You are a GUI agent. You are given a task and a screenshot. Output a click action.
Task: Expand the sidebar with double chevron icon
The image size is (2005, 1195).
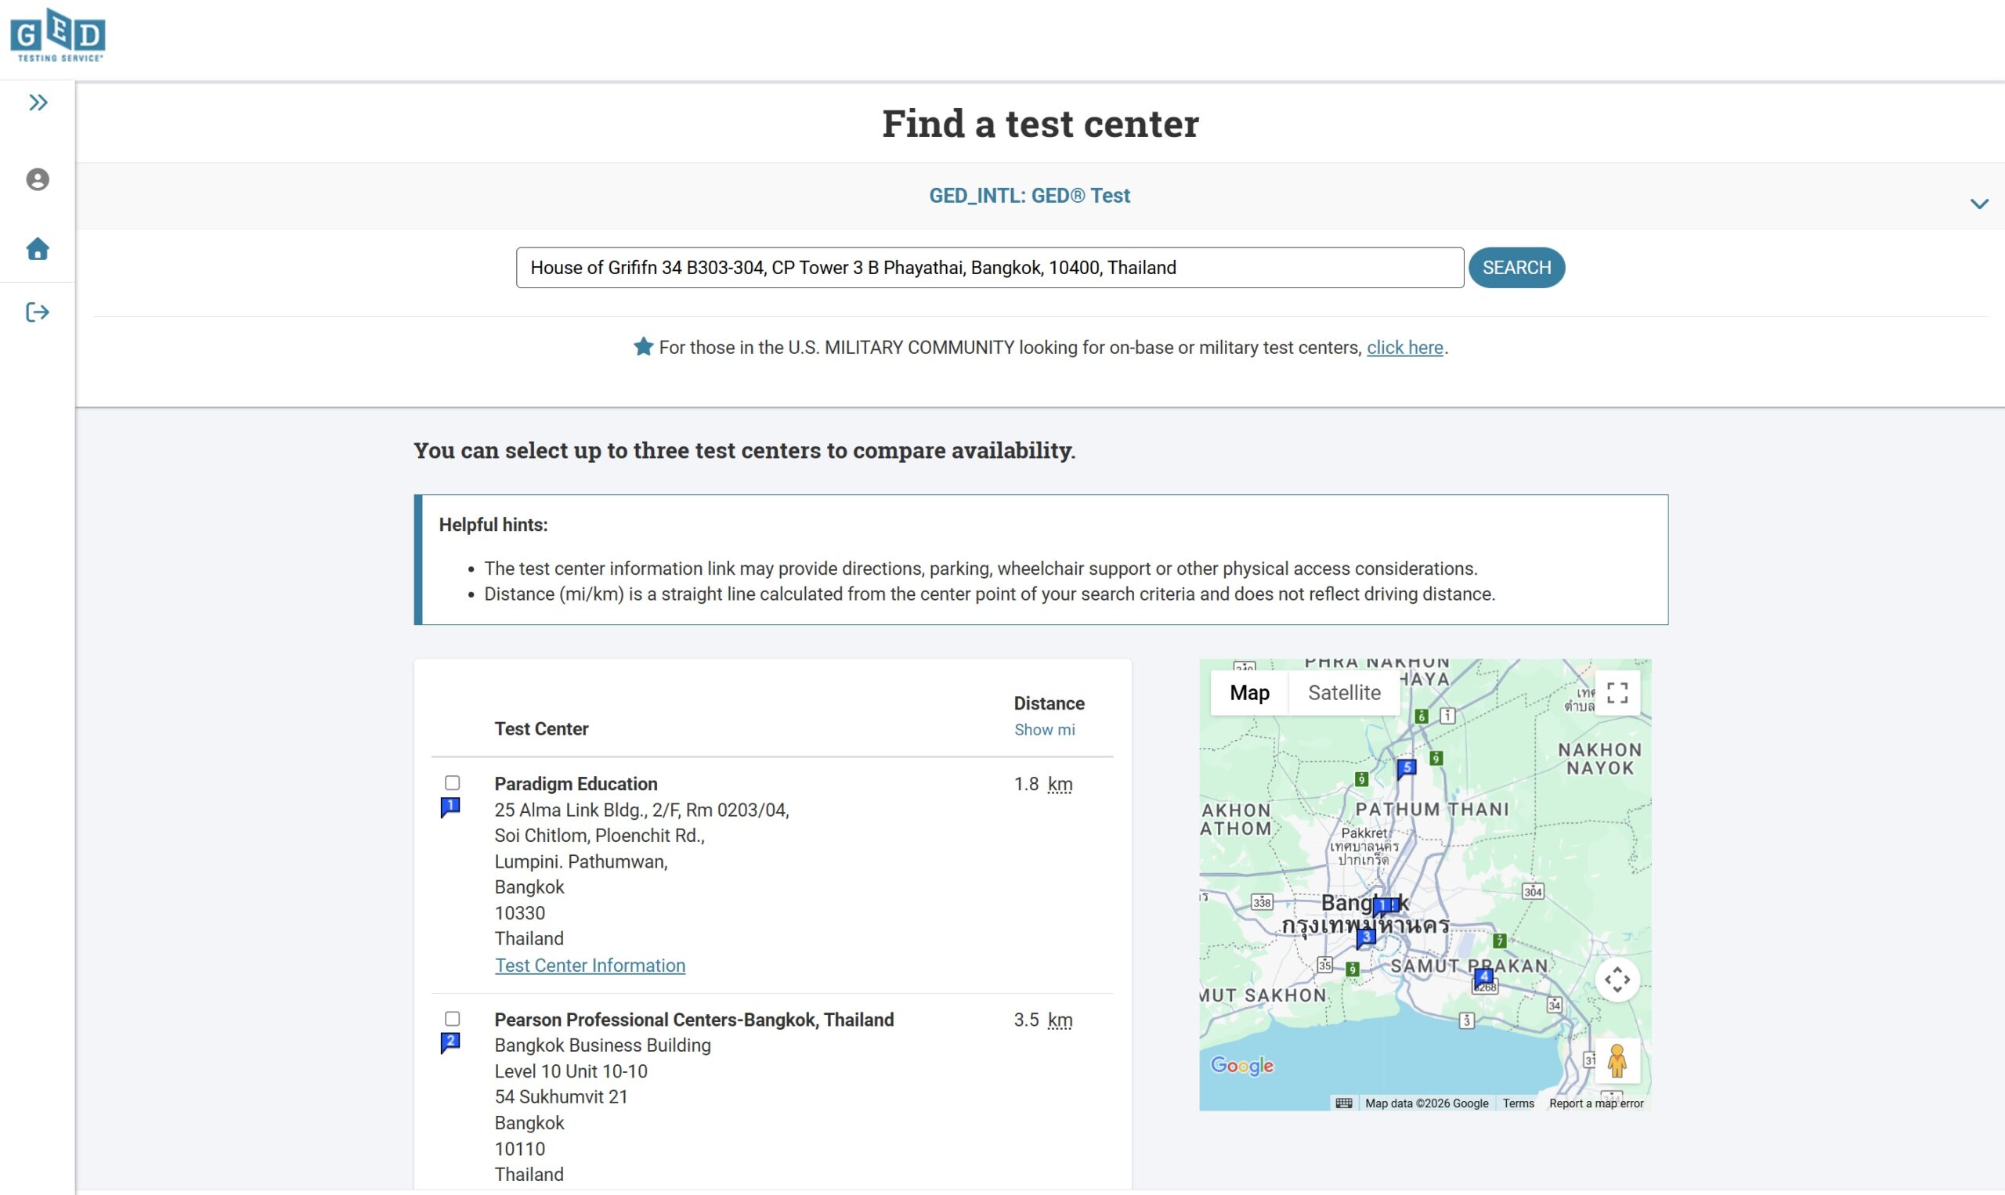click(38, 103)
